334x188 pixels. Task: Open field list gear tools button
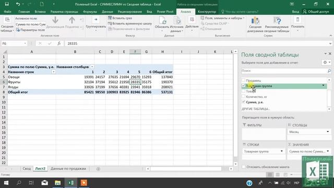pyautogui.click(x=326, y=63)
